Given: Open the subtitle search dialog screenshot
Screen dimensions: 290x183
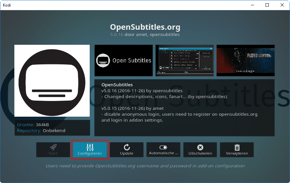Looking at the screenshot, I should [x=185, y=60].
